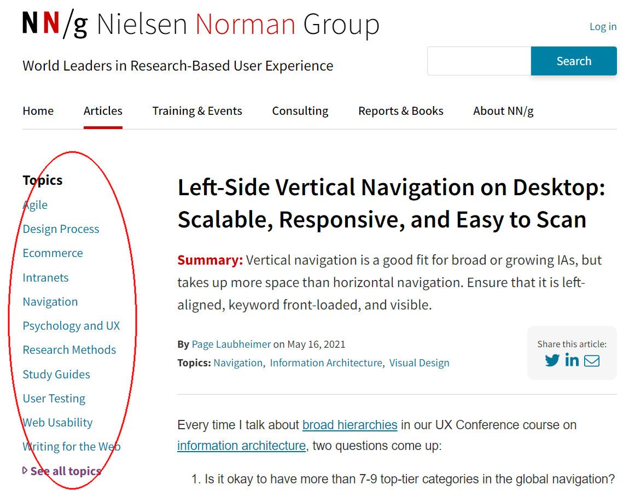The height and width of the screenshot is (491, 629).
Task: Open the Articles tab
Action: (103, 111)
